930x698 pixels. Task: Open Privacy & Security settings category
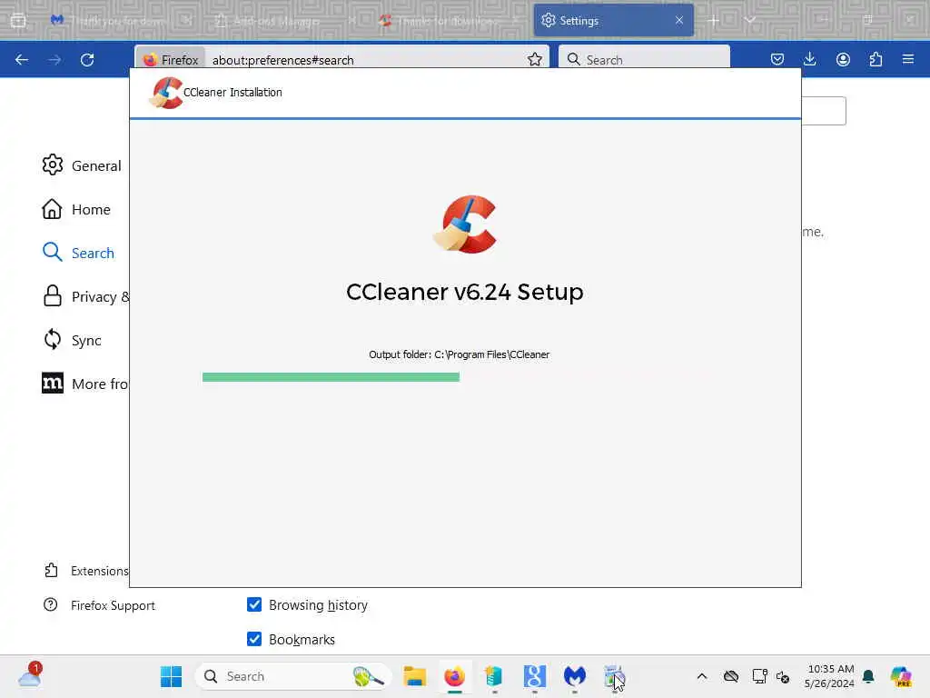coord(85,297)
